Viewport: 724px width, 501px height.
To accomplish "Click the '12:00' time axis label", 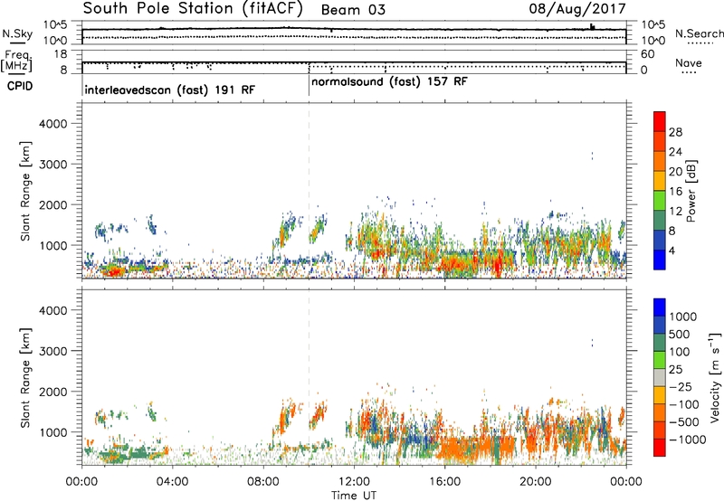I will pos(354,482).
